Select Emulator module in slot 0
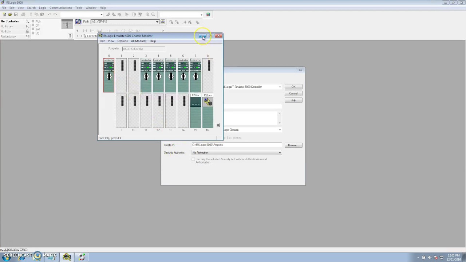The height and width of the screenshot is (262, 466). [x=109, y=75]
